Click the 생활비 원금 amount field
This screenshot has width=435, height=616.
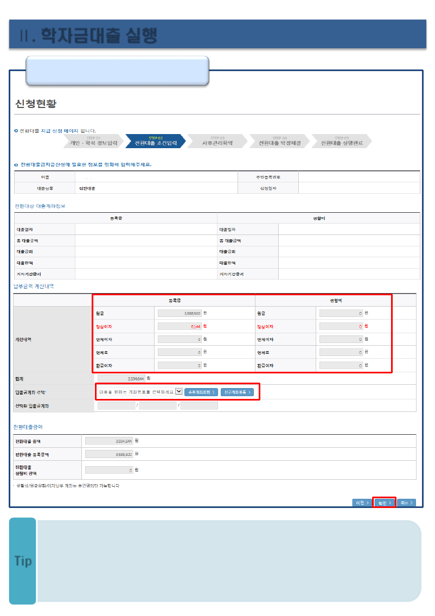[341, 313]
